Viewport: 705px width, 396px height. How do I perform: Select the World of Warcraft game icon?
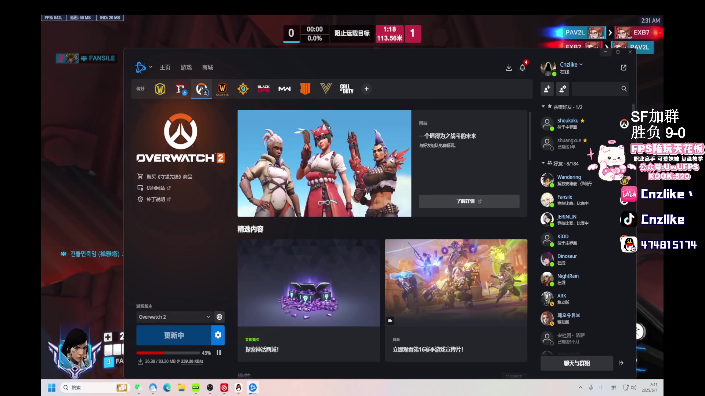tap(160, 89)
